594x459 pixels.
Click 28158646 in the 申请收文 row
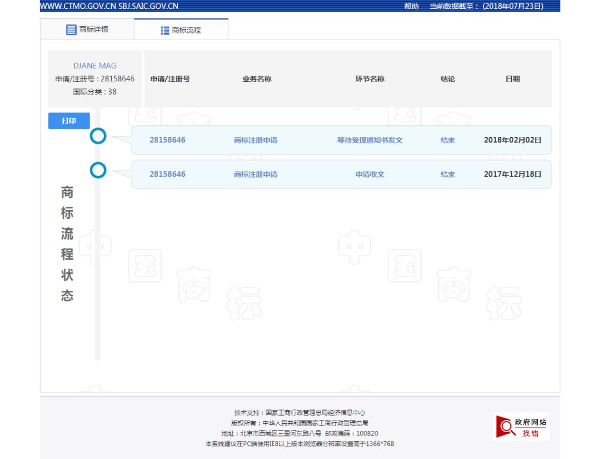[x=167, y=174]
